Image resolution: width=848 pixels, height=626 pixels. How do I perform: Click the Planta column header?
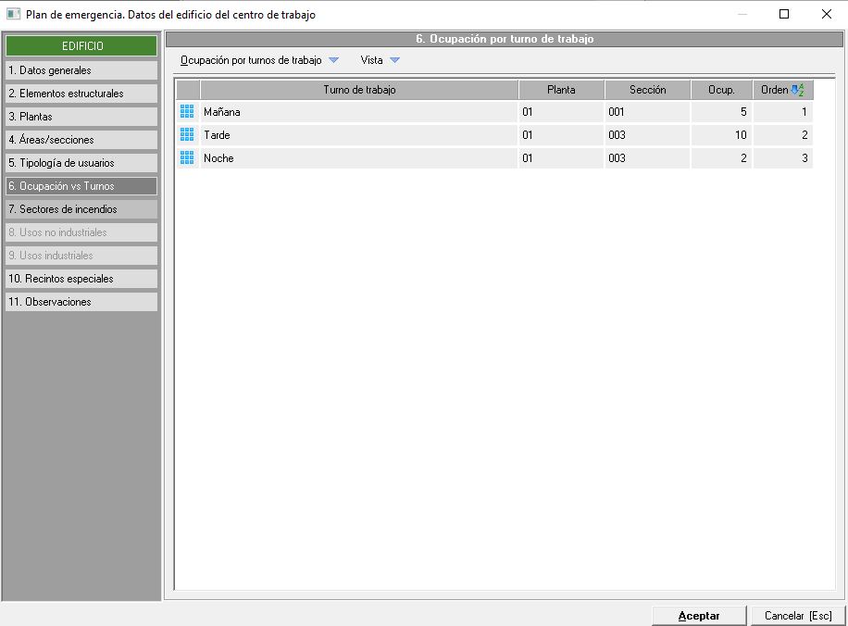tap(561, 90)
